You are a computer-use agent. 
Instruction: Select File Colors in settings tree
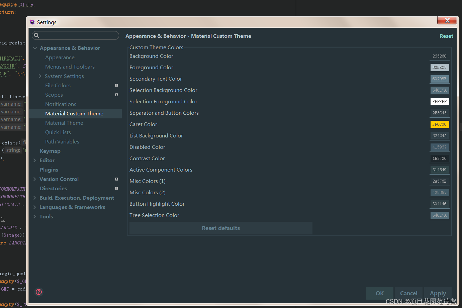pyautogui.click(x=58, y=86)
